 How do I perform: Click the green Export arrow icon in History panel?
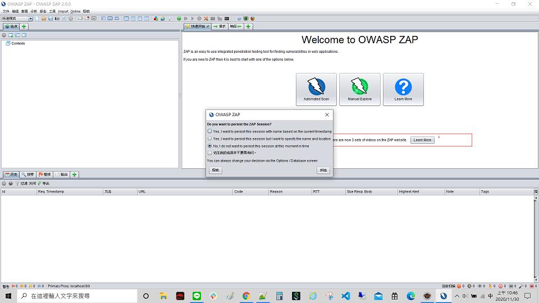point(40,183)
